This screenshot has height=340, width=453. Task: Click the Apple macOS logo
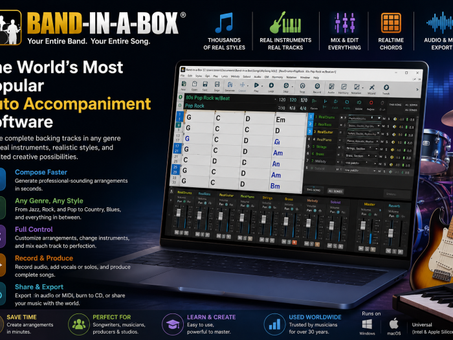[393, 324]
